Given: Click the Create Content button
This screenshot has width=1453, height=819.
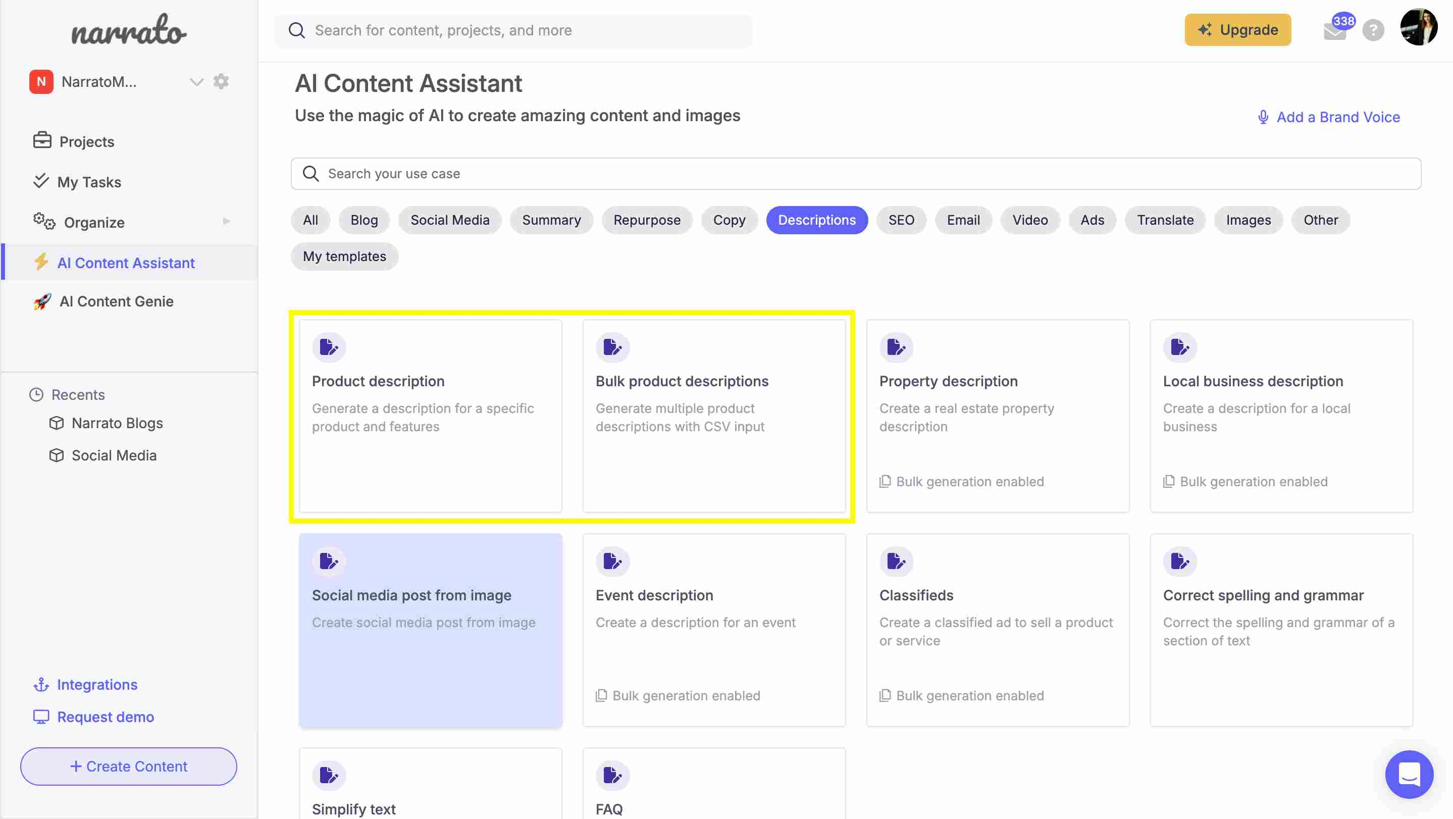Looking at the screenshot, I should pos(128,766).
